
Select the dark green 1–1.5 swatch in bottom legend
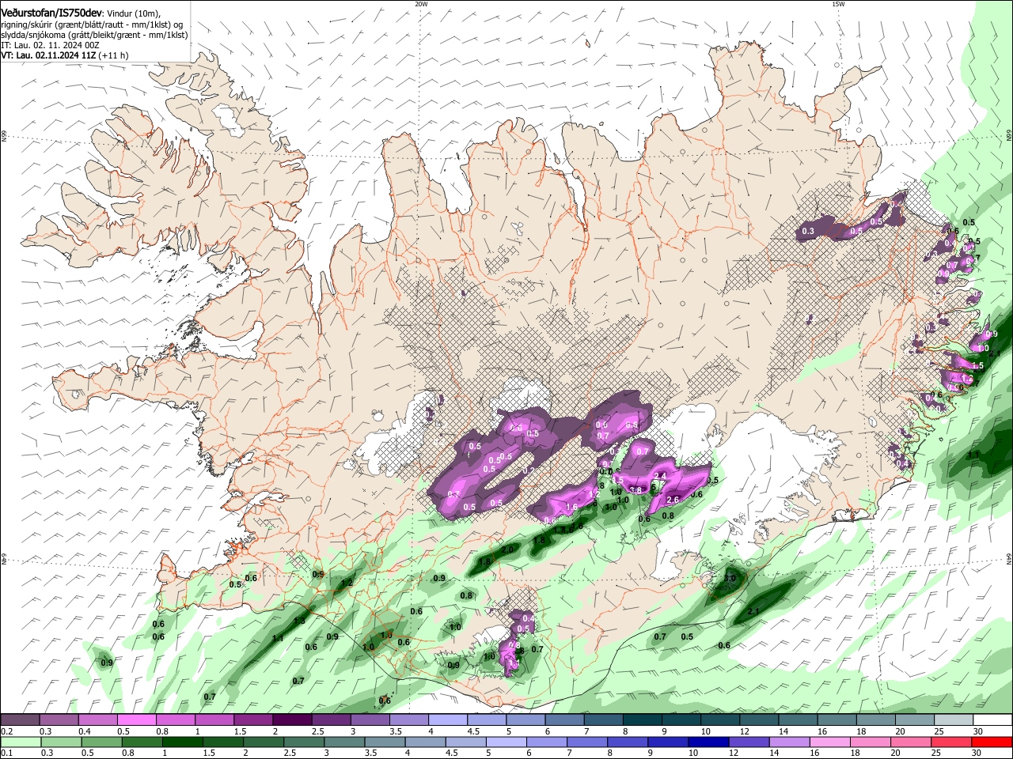click(x=183, y=742)
